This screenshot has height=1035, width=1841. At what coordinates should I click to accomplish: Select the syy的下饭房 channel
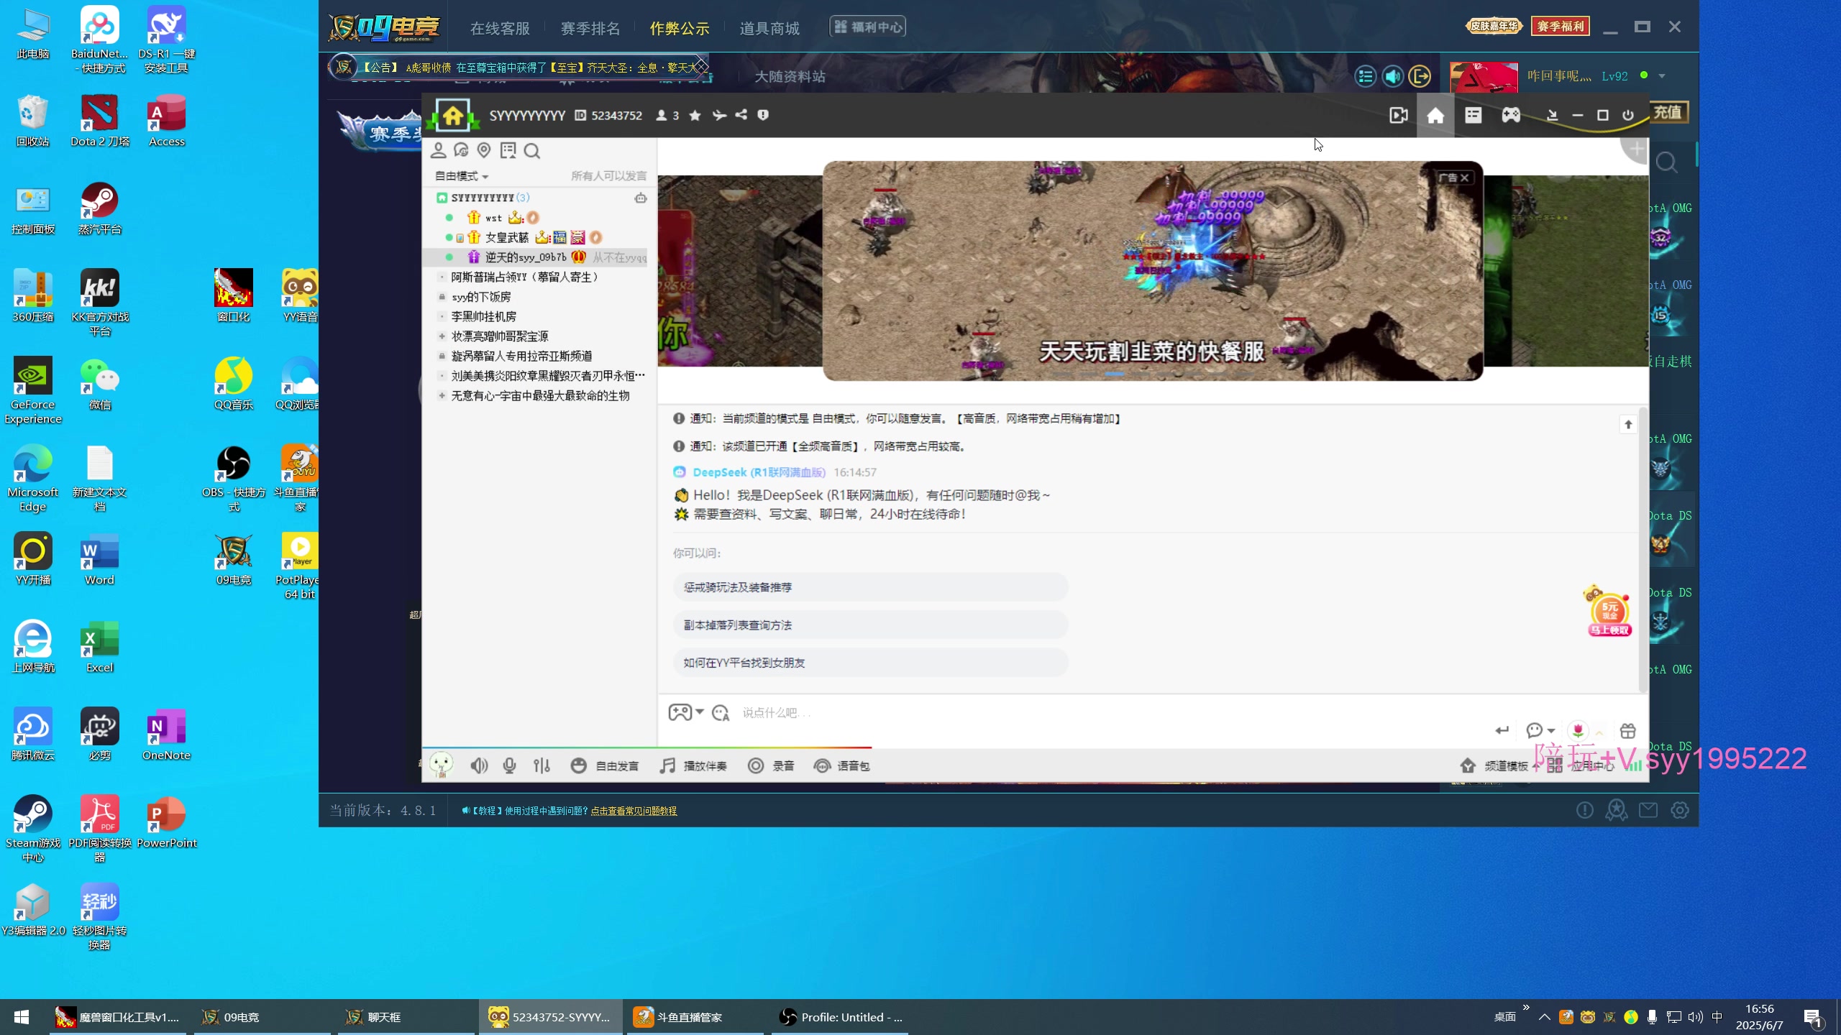481,297
